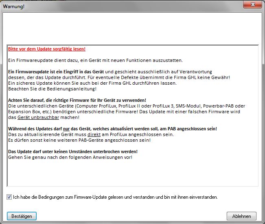Click the underlined word 'direkt'
Screen dimensions: 265x224
pos(94,134)
